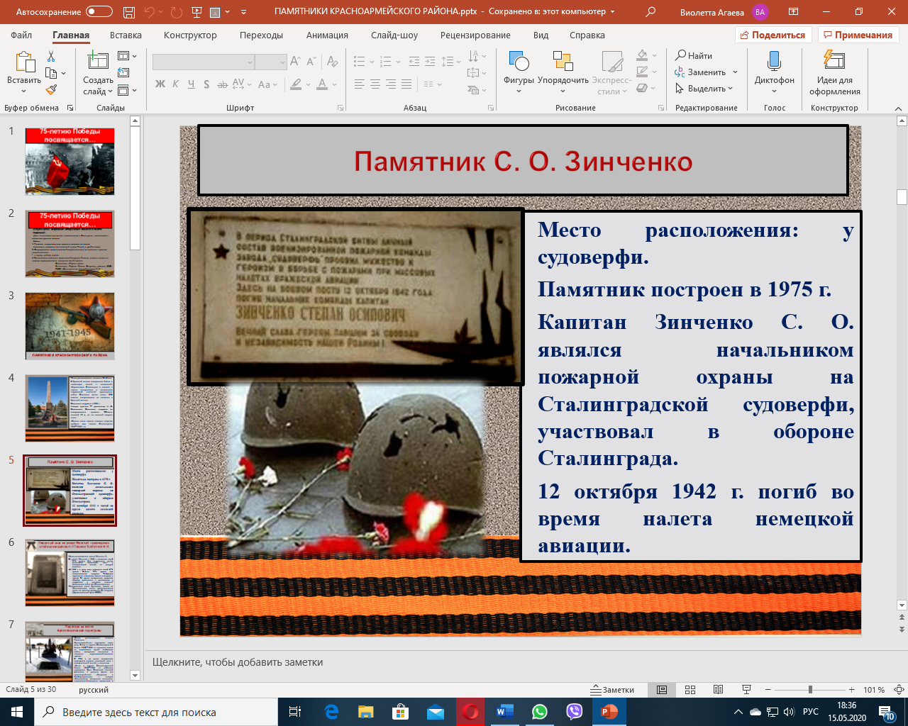Switch to the Insert (Вставка) tab
Image resolution: width=908 pixels, height=726 pixels.
pyautogui.click(x=126, y=35)
